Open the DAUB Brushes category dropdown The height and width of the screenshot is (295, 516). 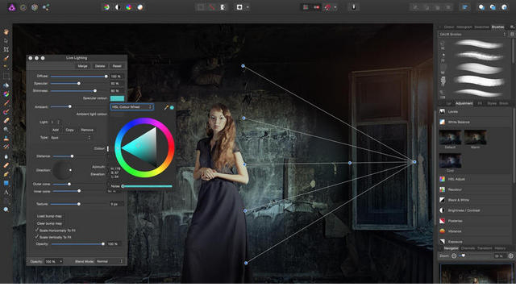pyautogui.click(x=472, y=34)
